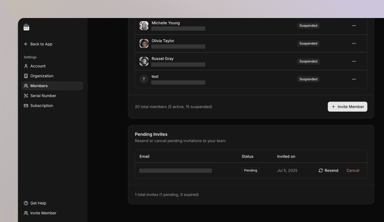Click Get Help in the sidebar

point(38,203)
